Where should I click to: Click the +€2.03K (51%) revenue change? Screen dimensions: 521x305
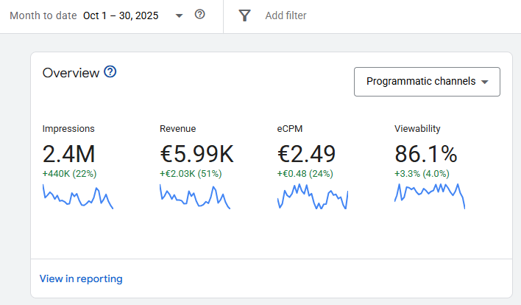pos(191,174)
